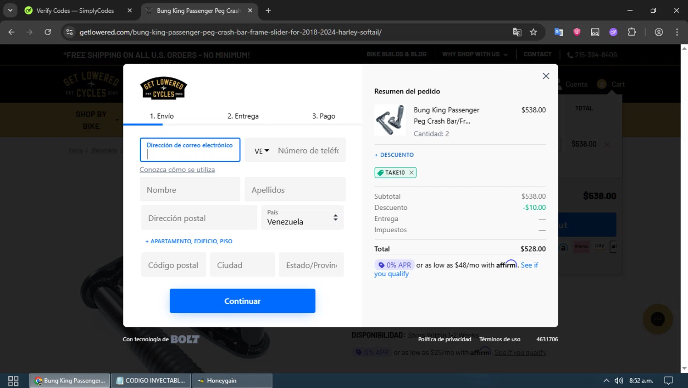The image size is (688, 388).
Task: Open the País Venezuela dropdown
Action: 302,218
